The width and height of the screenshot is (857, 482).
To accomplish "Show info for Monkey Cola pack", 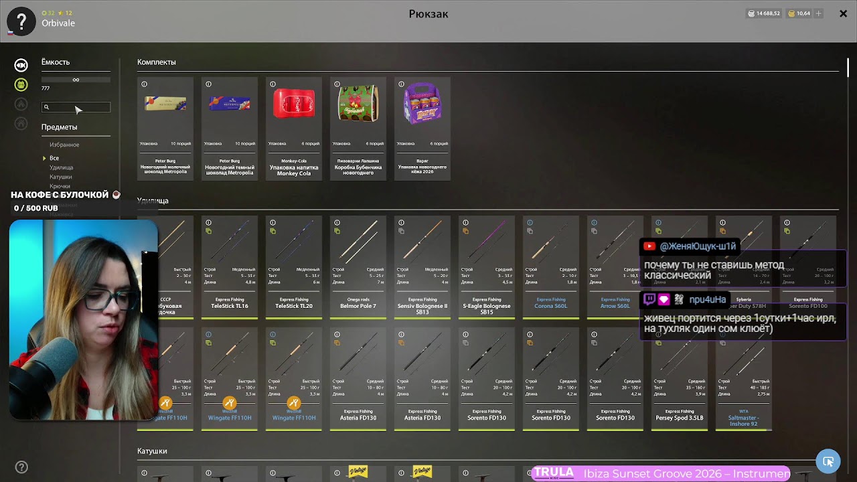I will pyautogui.click(x=272, y=84).
